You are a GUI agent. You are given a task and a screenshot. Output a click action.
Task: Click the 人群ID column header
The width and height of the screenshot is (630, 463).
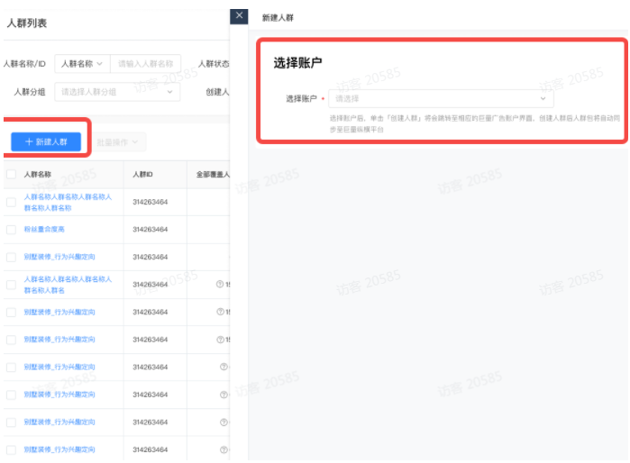pos(142,174)
